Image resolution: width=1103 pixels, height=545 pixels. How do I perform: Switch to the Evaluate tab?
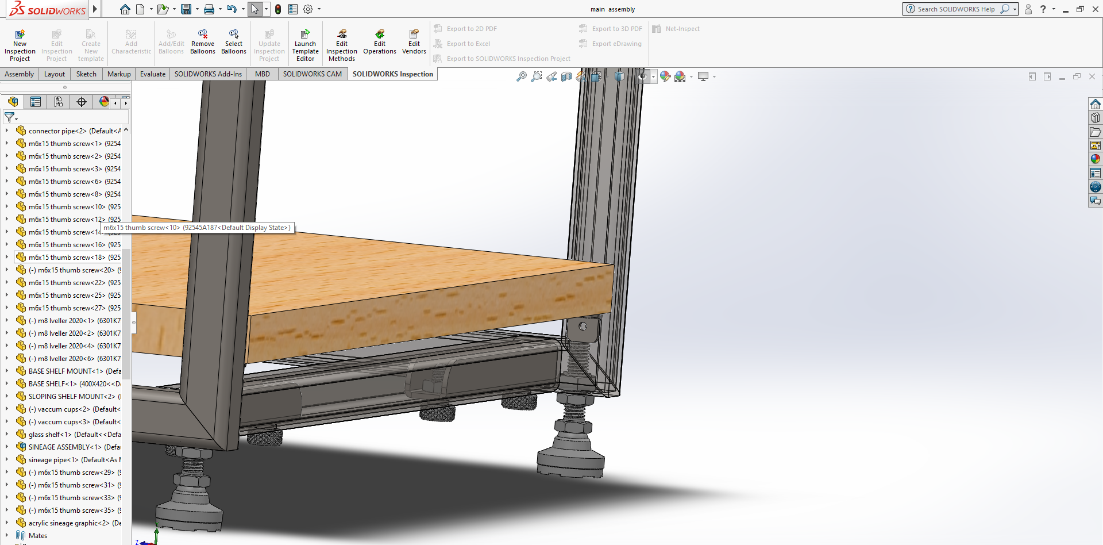pyautogui.click(x=152, y=74)
